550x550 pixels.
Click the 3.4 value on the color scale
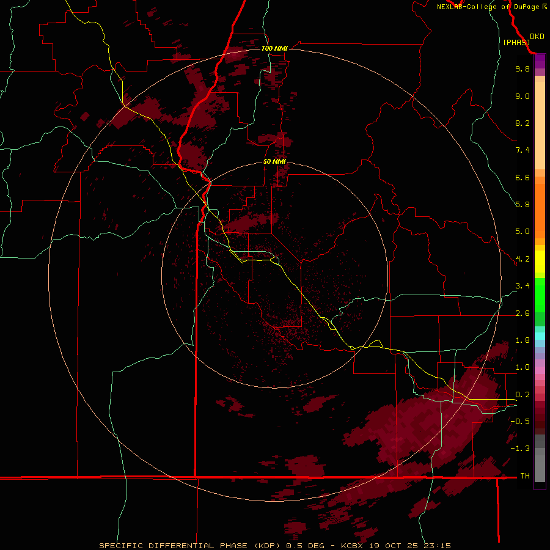tap(522, 286)
